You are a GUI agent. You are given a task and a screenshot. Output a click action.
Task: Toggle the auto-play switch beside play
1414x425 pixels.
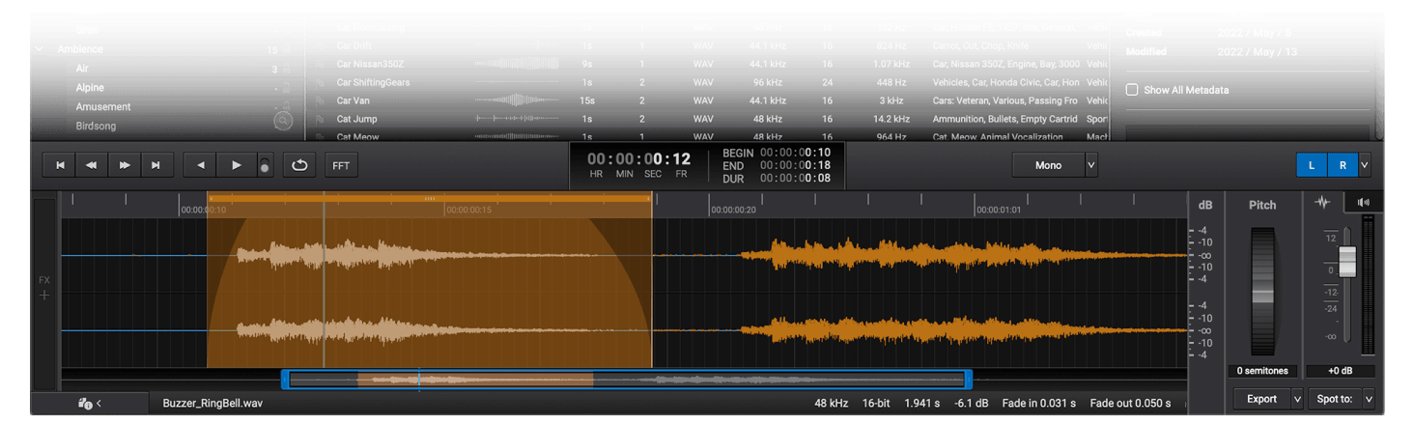[x=265, y=165]
